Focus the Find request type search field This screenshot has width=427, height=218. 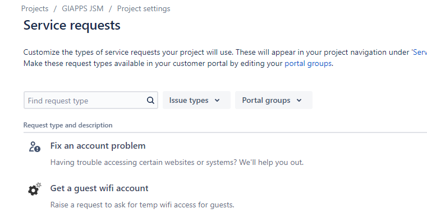click(x=91, y=100)
